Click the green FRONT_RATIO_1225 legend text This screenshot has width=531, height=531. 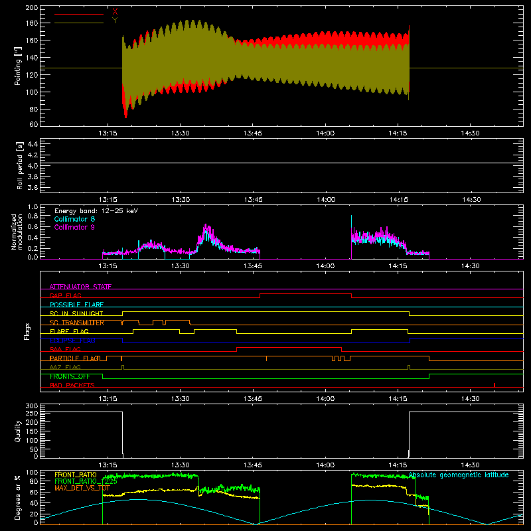pos(86,481)
